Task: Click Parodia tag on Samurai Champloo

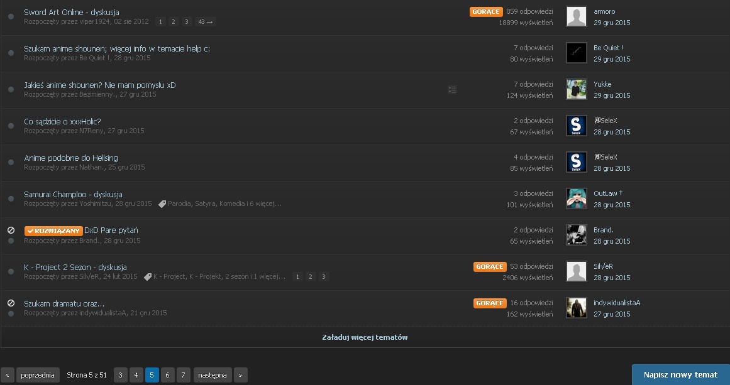Action: point(179,203)
